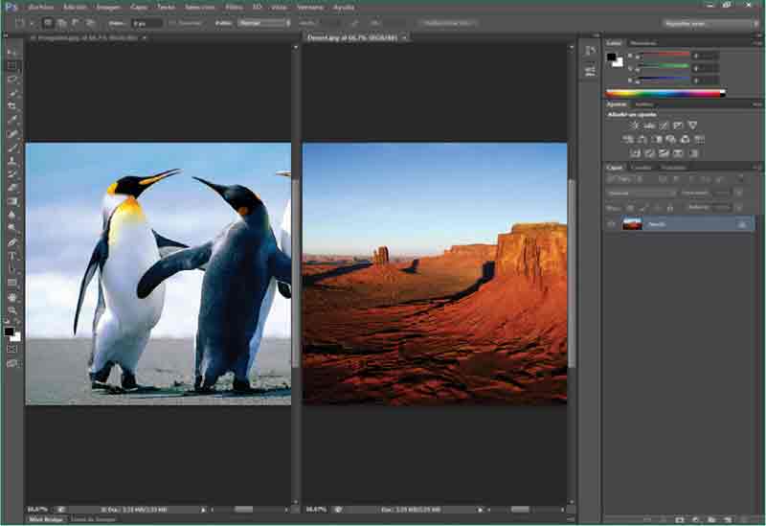Open the Filtro menu
Screen dimensions: 766x526
tap(234, 7)
